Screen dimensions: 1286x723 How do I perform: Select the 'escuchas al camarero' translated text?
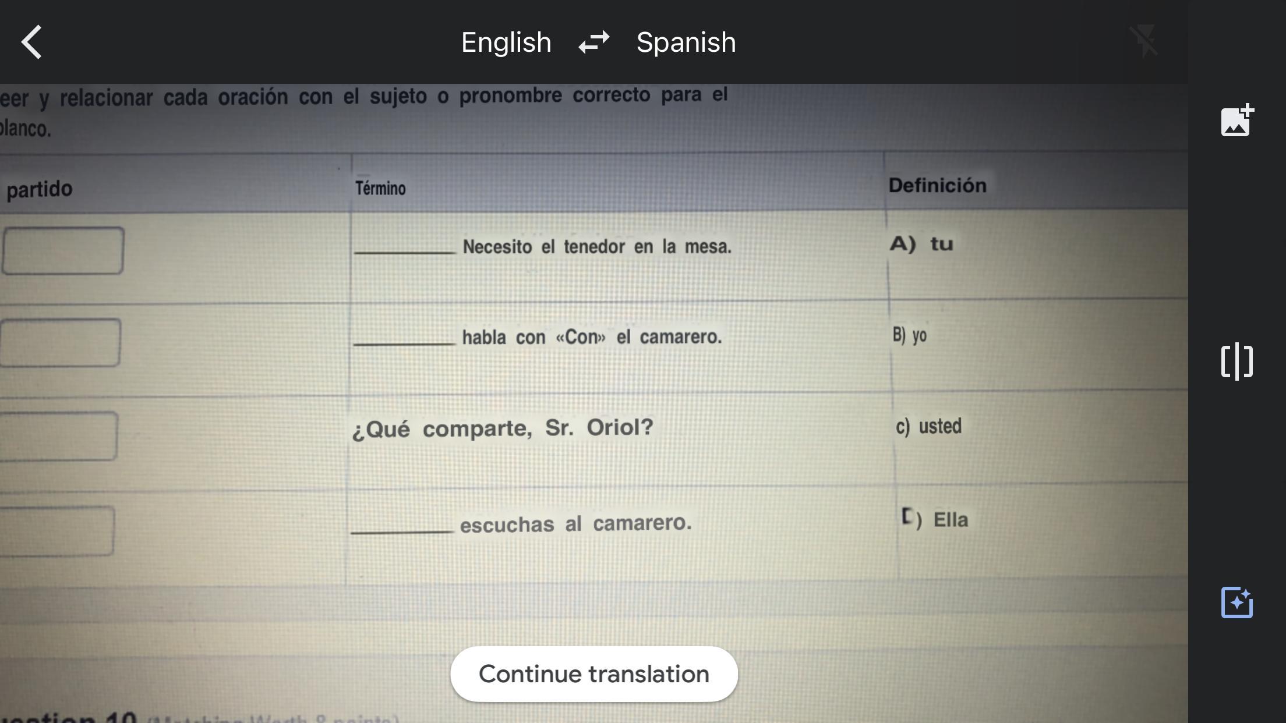(575, 523)
